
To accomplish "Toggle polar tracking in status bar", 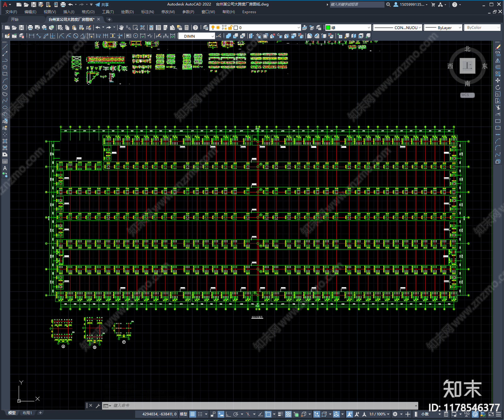I will [x=236, y=414].
